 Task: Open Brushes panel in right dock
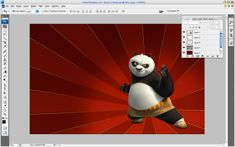pos(231,30)
